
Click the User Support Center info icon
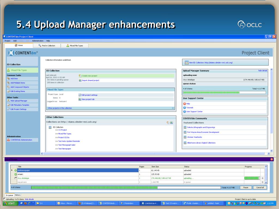(x=184, y=111)
